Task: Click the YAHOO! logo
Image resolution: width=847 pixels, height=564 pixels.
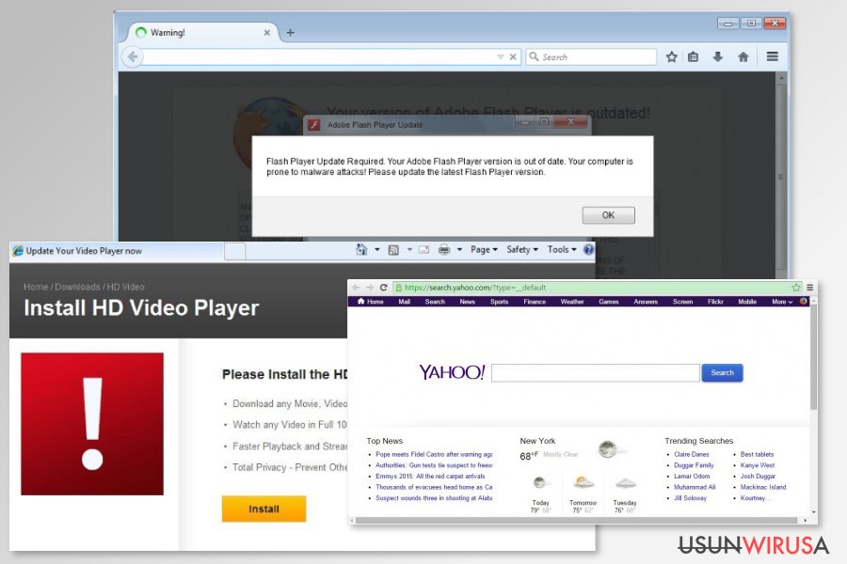Action: (452, 372)
